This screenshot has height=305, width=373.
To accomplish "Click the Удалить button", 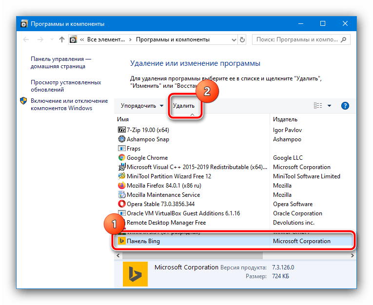I will point(184,106).
